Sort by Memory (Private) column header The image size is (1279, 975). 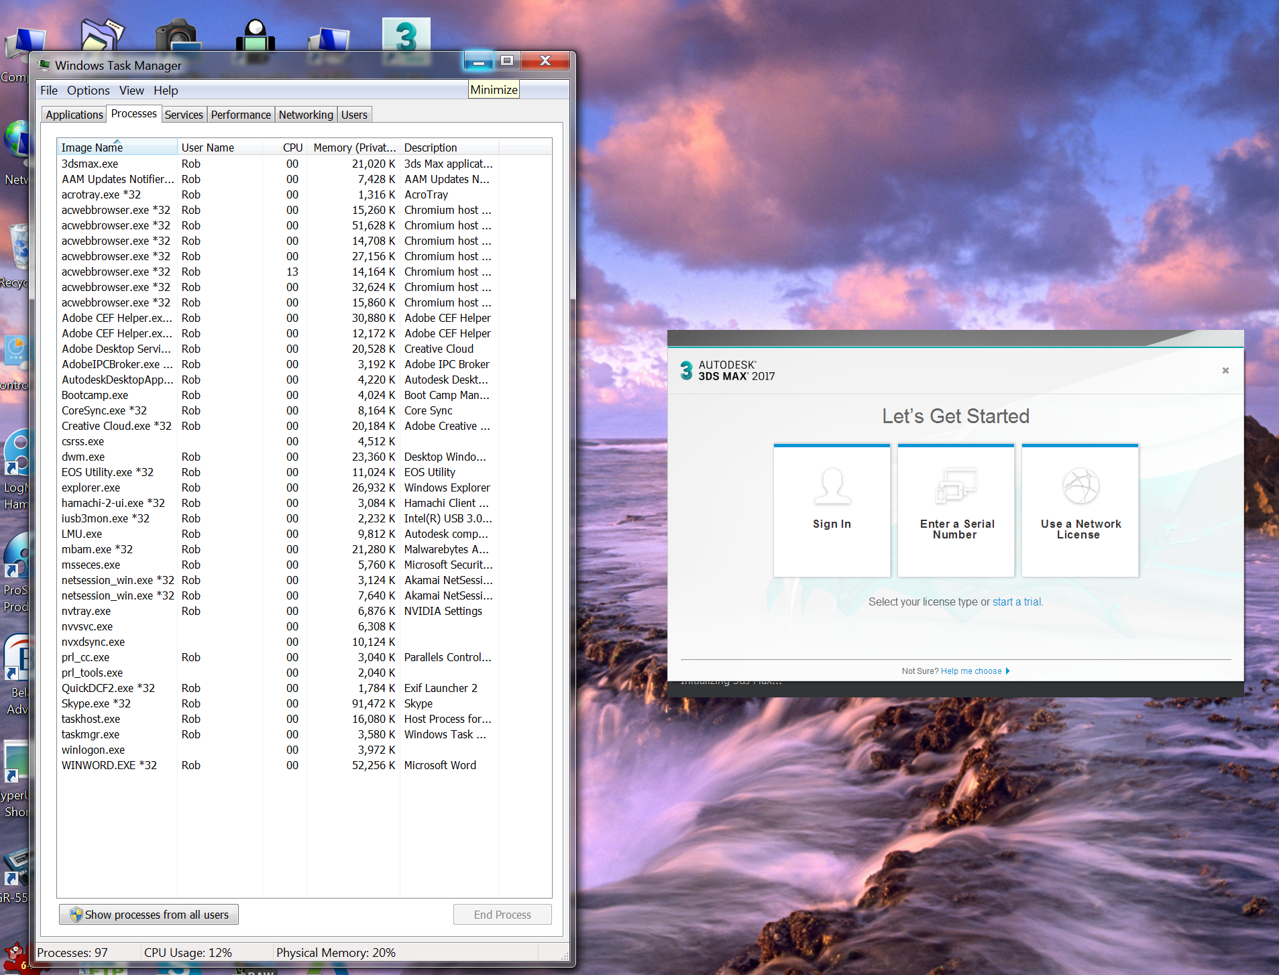pos(353,148)
